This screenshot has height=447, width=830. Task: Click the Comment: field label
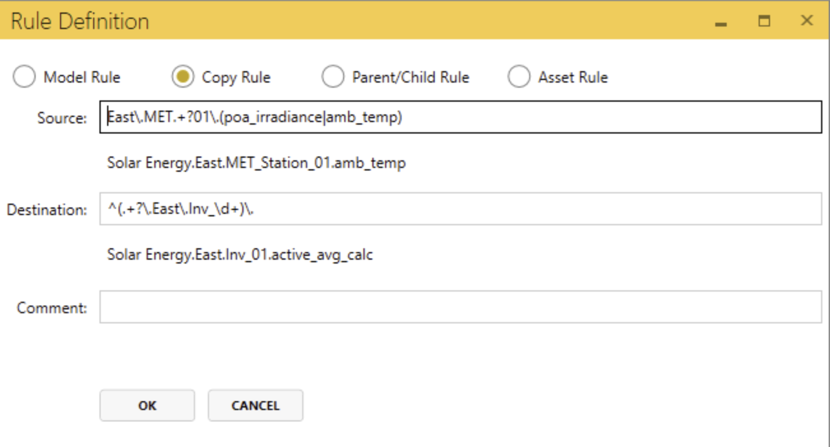[52, 308]
